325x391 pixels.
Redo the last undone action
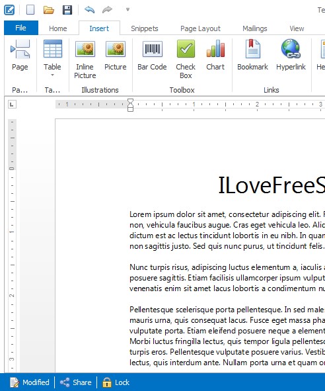107,10
